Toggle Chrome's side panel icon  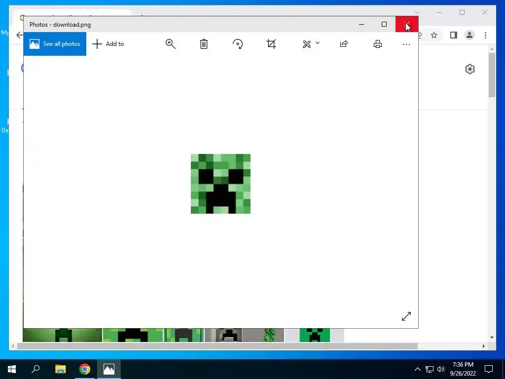coord(454,35)
